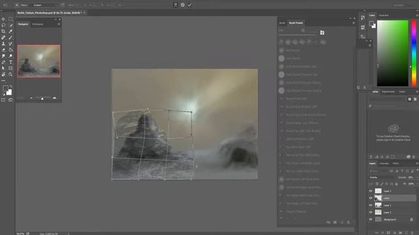The height and width of the screenshot is (235, 419).
Task: Click the rainbow hue slider in Color panel
Action: (414, 54)
